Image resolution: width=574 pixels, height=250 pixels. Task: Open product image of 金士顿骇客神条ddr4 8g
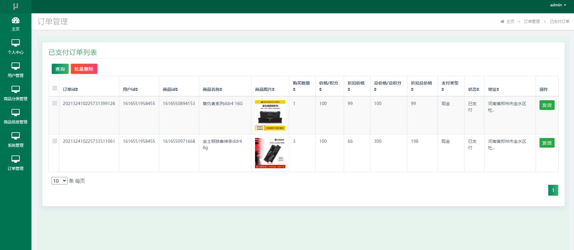point(270,153)
